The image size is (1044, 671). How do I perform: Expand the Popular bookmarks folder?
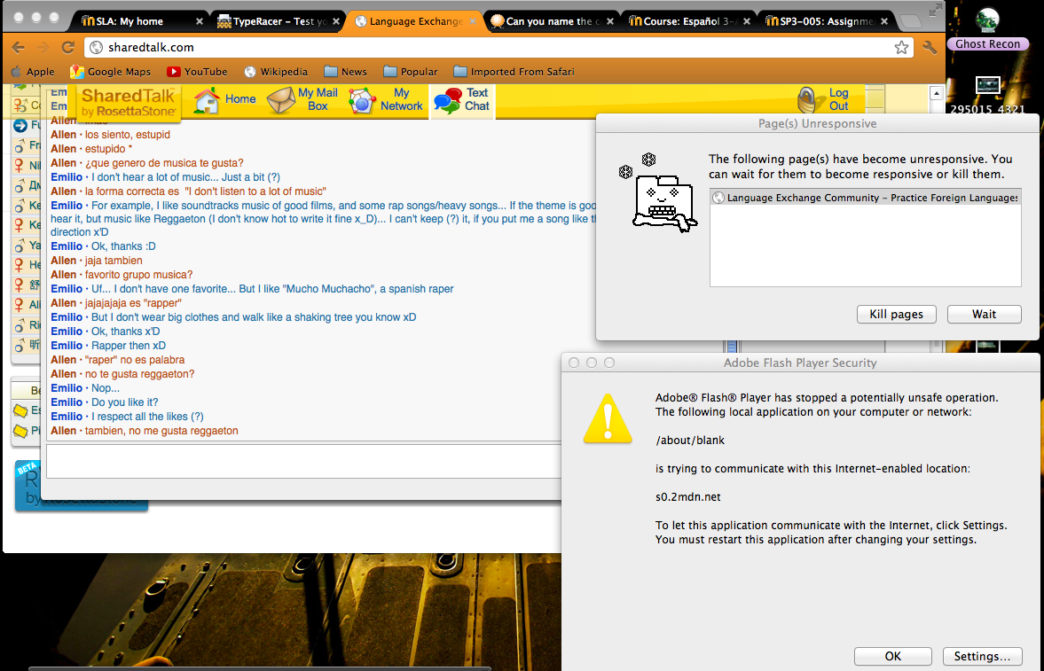tap(410, 72)
